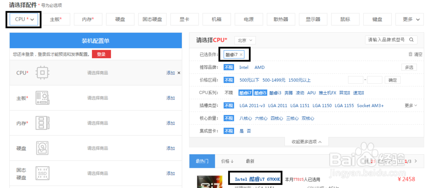The image size is (429, 188).
Task: Add a 主板 via its 添加 link
Action: pos(170,98)
